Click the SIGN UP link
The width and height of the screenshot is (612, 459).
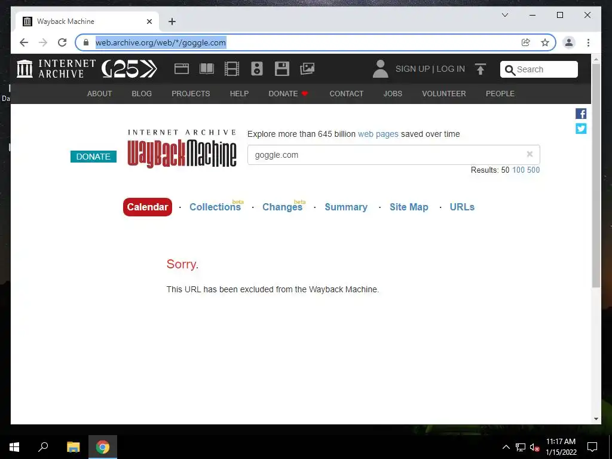[x=412, y=69]
